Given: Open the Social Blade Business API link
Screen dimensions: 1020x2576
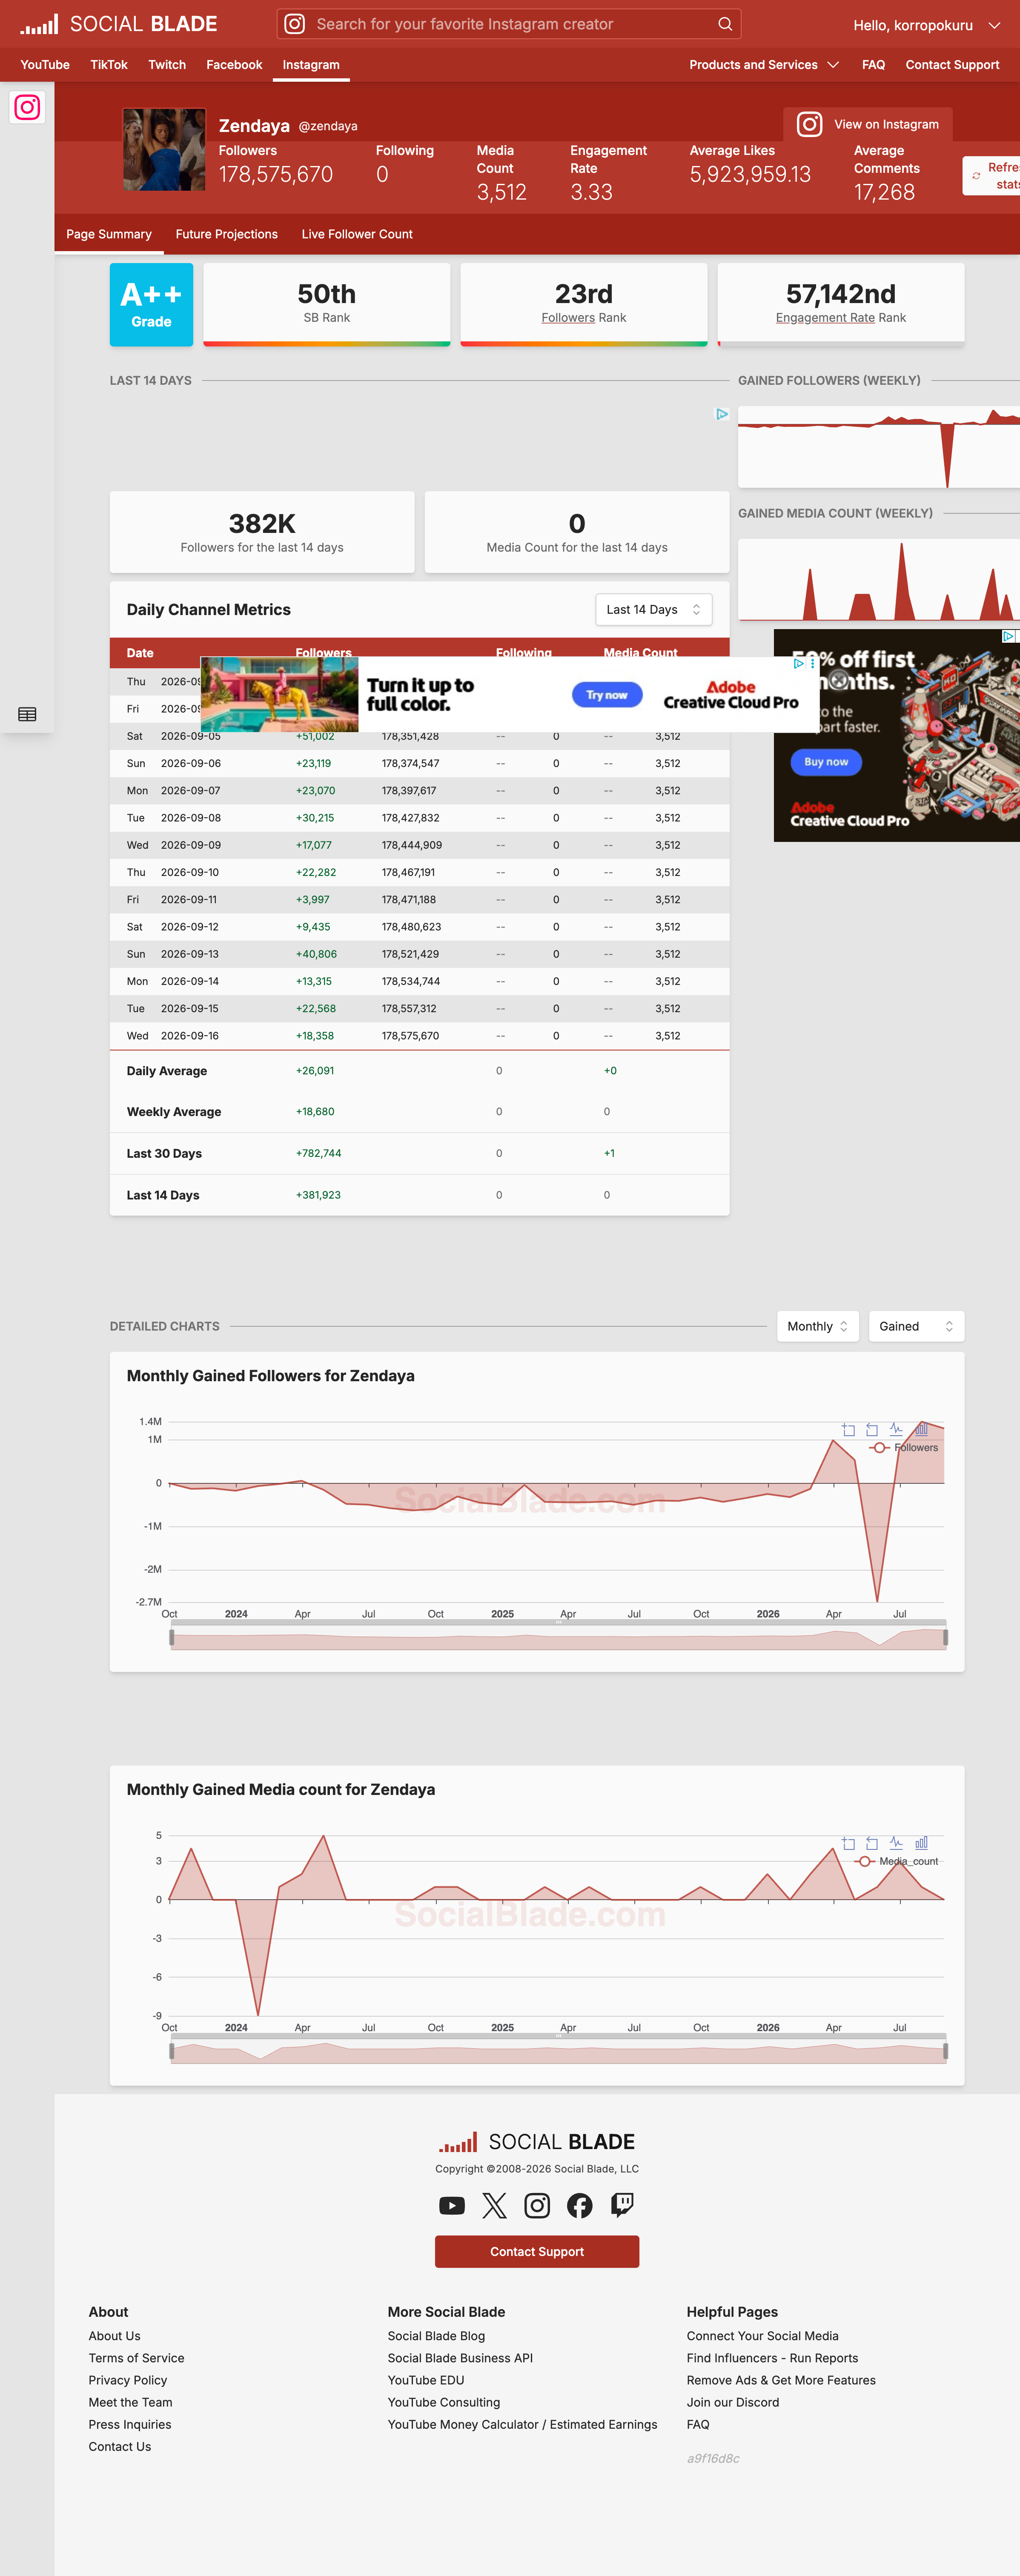Looking at the screenshot, I should (x=460, y=2358).
